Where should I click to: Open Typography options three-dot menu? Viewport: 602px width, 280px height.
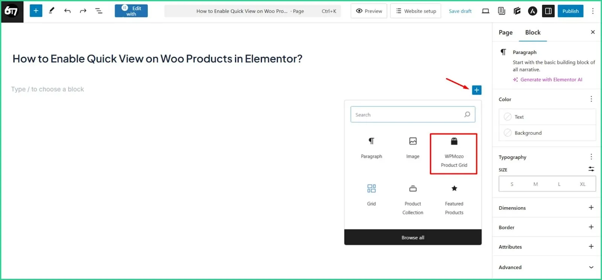pos(591,157)
